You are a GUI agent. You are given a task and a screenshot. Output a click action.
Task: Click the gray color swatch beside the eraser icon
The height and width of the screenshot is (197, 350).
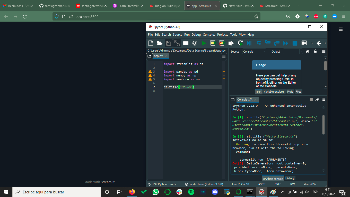point(311,100)
